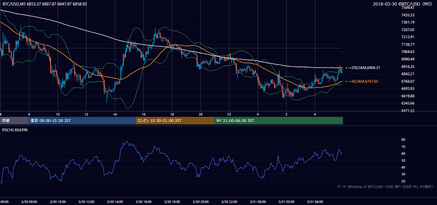Click price axis label 6471.52

coord(408,111)
